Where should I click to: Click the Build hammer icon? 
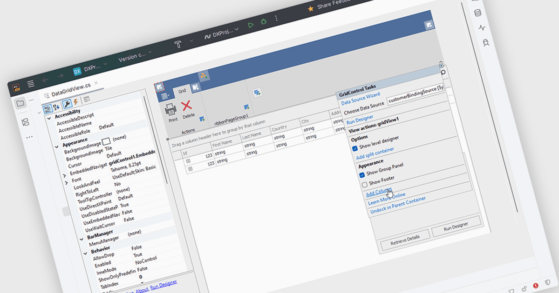point(178,45)
